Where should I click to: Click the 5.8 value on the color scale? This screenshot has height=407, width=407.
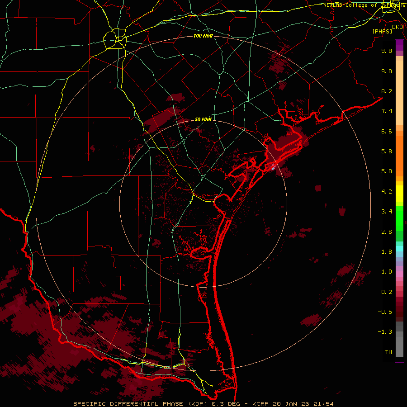coord(387,151)
